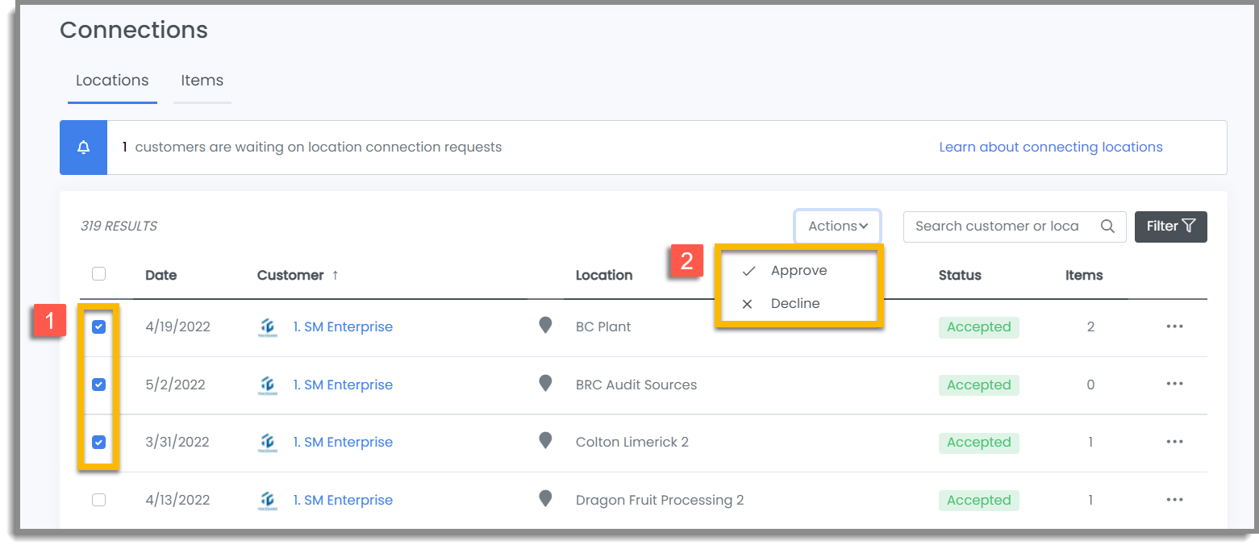Switch to the Items tab
The width and height of the screenshot is (1259, 549).
click(x=202, y=81)
